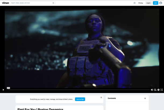This screenshot has height=110, width=164.
Task: Click the Comments heading
Action: (112, 98)
